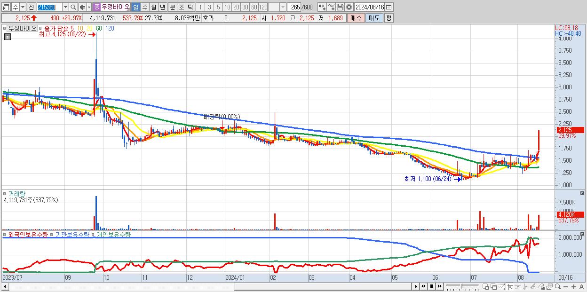Select the 일 daily period toggle
Viewport: 587px width, 292px height.
point(135,7)
